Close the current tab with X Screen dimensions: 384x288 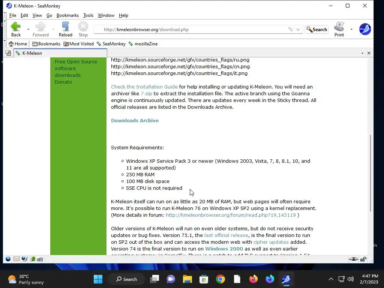tap(369, 53)
